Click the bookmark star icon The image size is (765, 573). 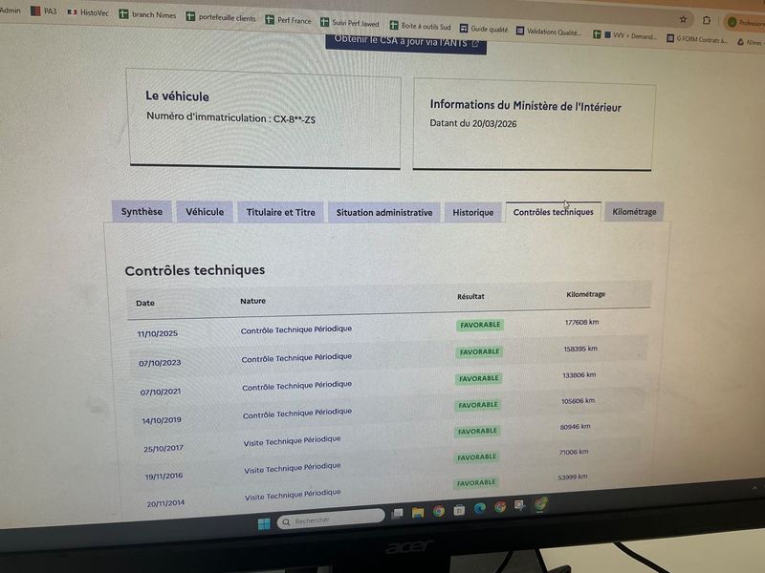pos(683,19)
